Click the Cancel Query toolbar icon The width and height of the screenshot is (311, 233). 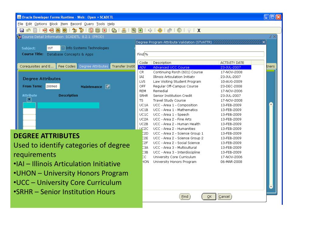tap(104, 30)
